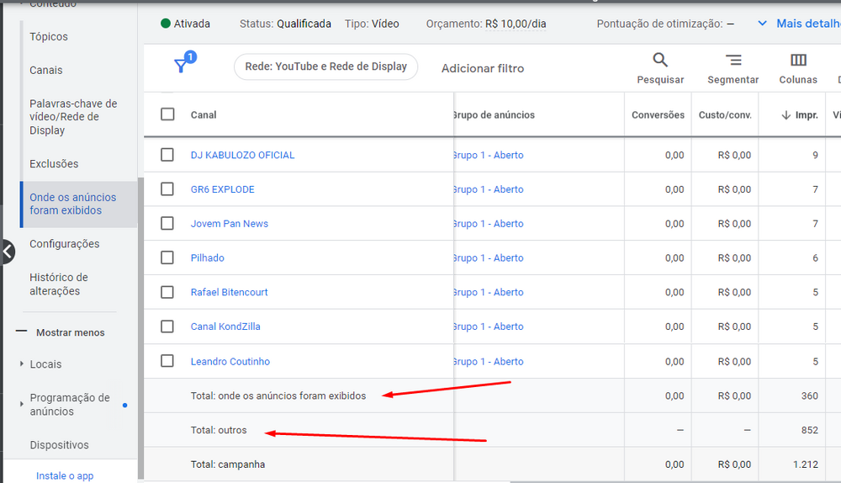The width and height of the screenshot is (841, 483).
Task: Click Status: Qualificada text
Action: click(285, 24)
